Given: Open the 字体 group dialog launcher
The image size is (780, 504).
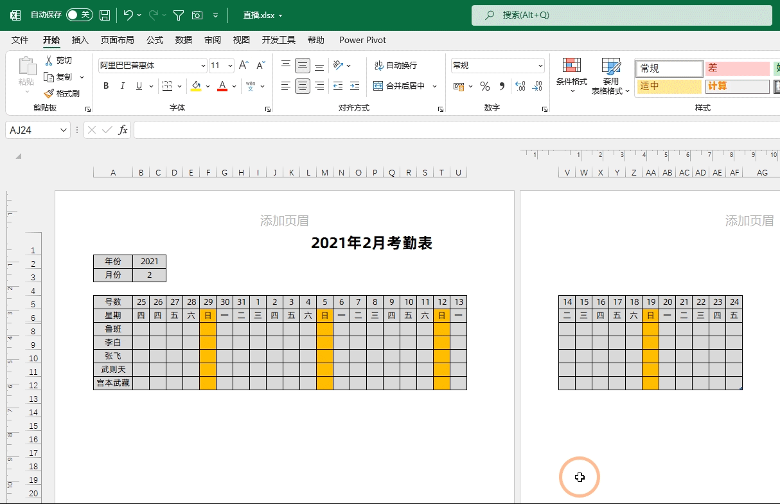Looking at the screenshot, I should tap(268, 110).
